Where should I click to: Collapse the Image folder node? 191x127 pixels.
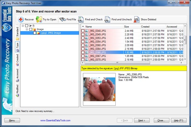[x=27, y=29]
